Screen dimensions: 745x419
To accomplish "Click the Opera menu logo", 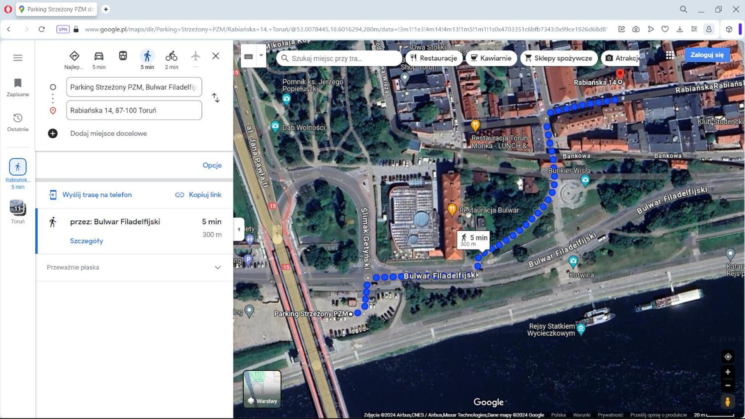I will pos(8,9).
